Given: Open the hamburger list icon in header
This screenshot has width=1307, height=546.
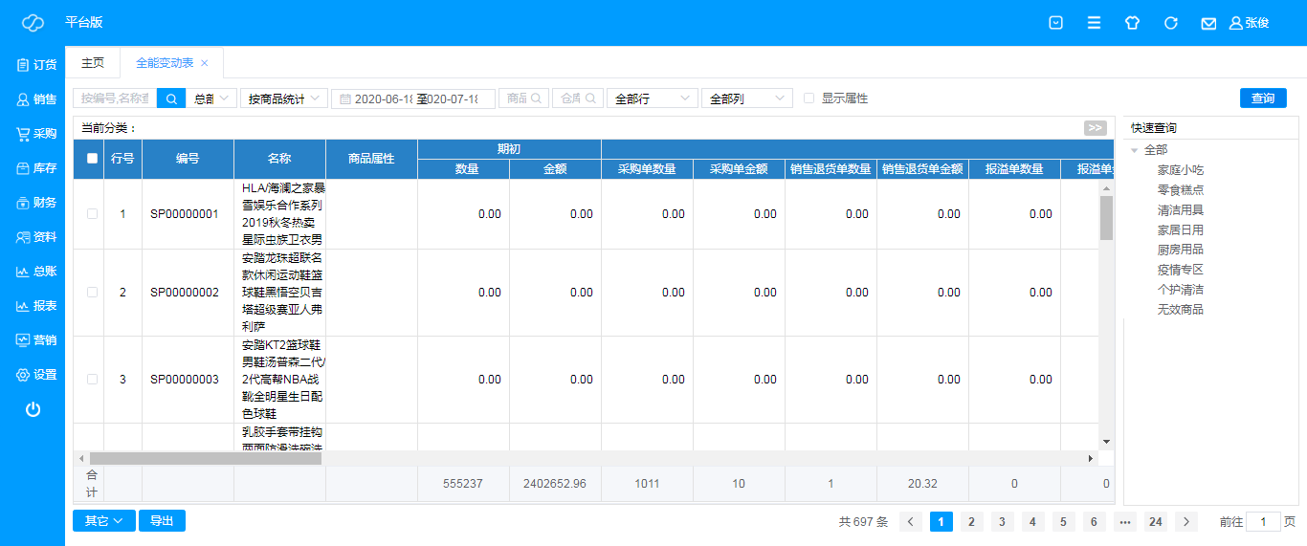Looking at the screenshot, I should pos(1094,23).
